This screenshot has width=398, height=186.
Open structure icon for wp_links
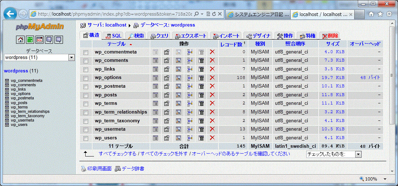(167, 69)
